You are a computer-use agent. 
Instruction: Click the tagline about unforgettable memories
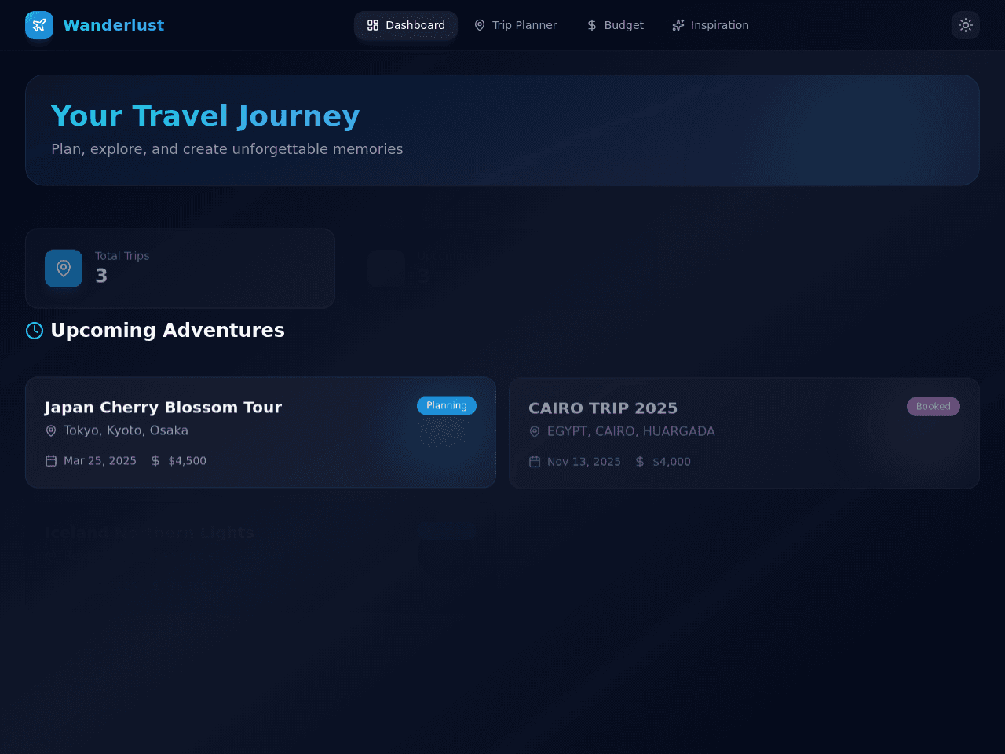pos(227,149)
